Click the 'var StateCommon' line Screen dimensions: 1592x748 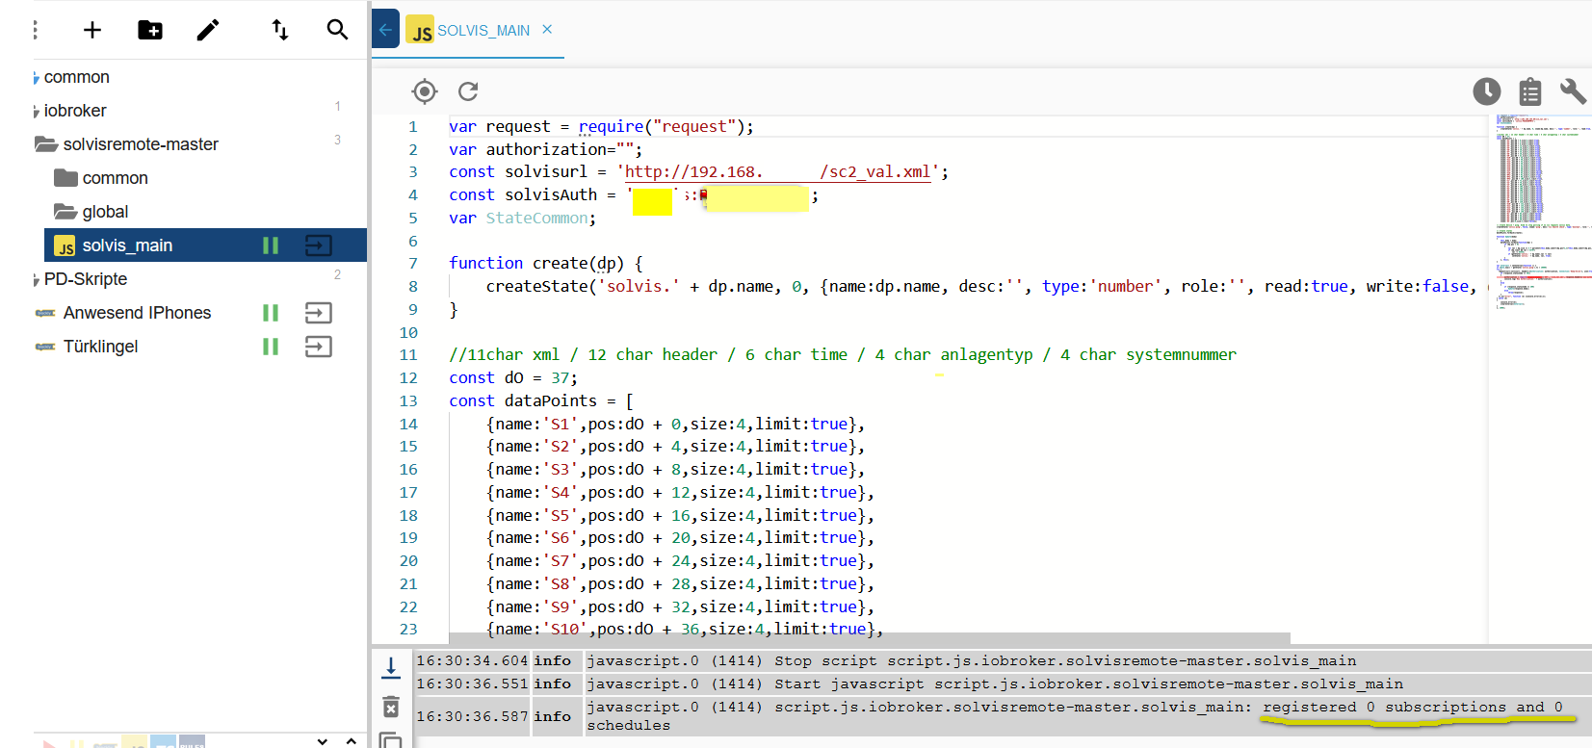click(x=522, y=219)
